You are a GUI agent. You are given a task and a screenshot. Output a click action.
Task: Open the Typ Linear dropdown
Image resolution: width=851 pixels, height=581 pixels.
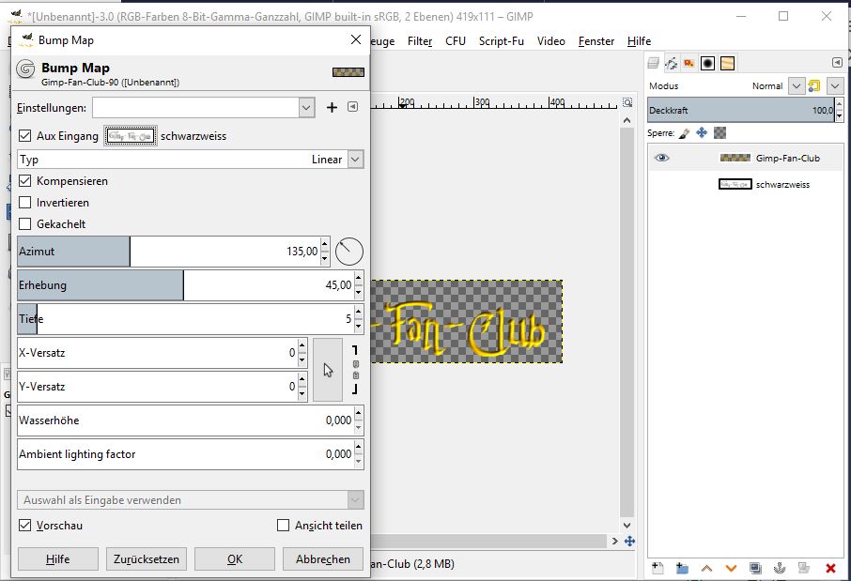(355, 160)
